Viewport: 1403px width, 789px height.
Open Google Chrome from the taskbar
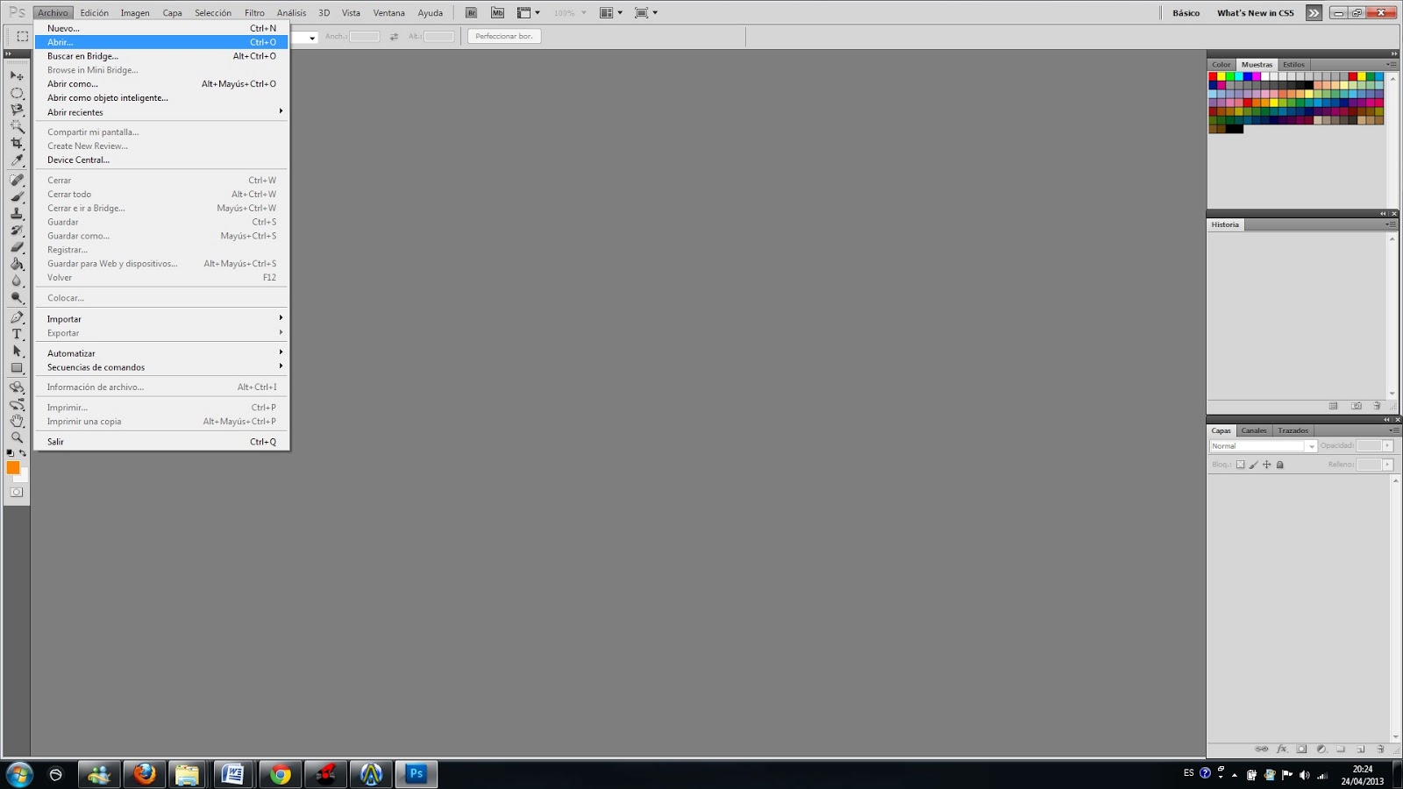coord(281,774)
